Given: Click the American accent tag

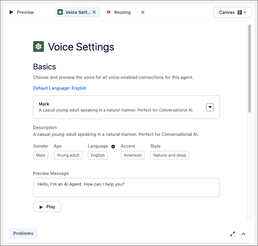Looking at the screenshot, I should pyautogui.click(x=133, y=155).
